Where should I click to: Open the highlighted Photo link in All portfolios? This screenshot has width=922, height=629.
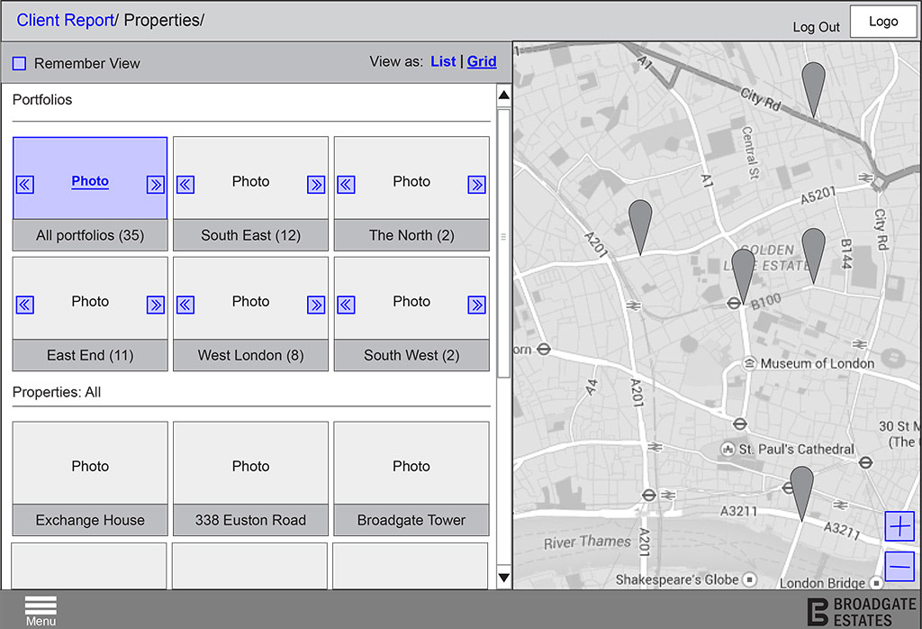[90, 181]
